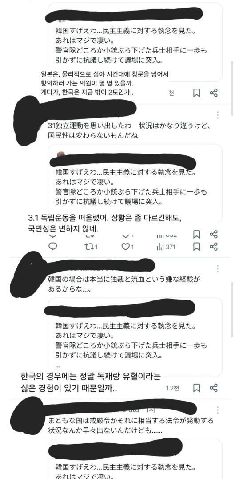Open more options on the 独裁と流血 post
Image resolution: width=239 pixels, height=479 pixels.
[x=217, y=269]
